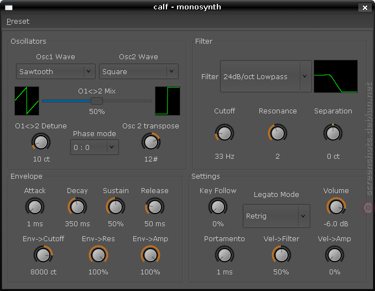
Task: Click the window menu icon in the title bar
Action: pyautogui.click(x=9, y=8)
